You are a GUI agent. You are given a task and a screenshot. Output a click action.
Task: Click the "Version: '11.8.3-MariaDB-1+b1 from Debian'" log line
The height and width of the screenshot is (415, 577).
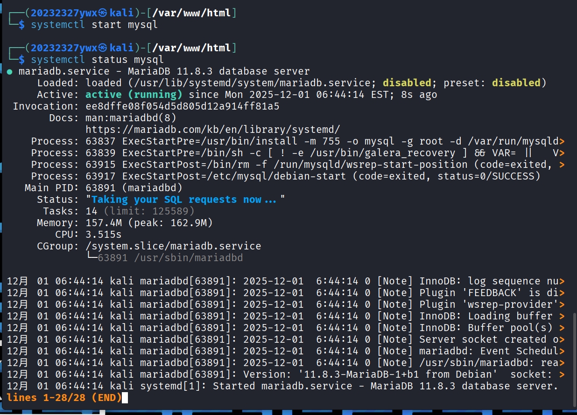coord(286,374)
